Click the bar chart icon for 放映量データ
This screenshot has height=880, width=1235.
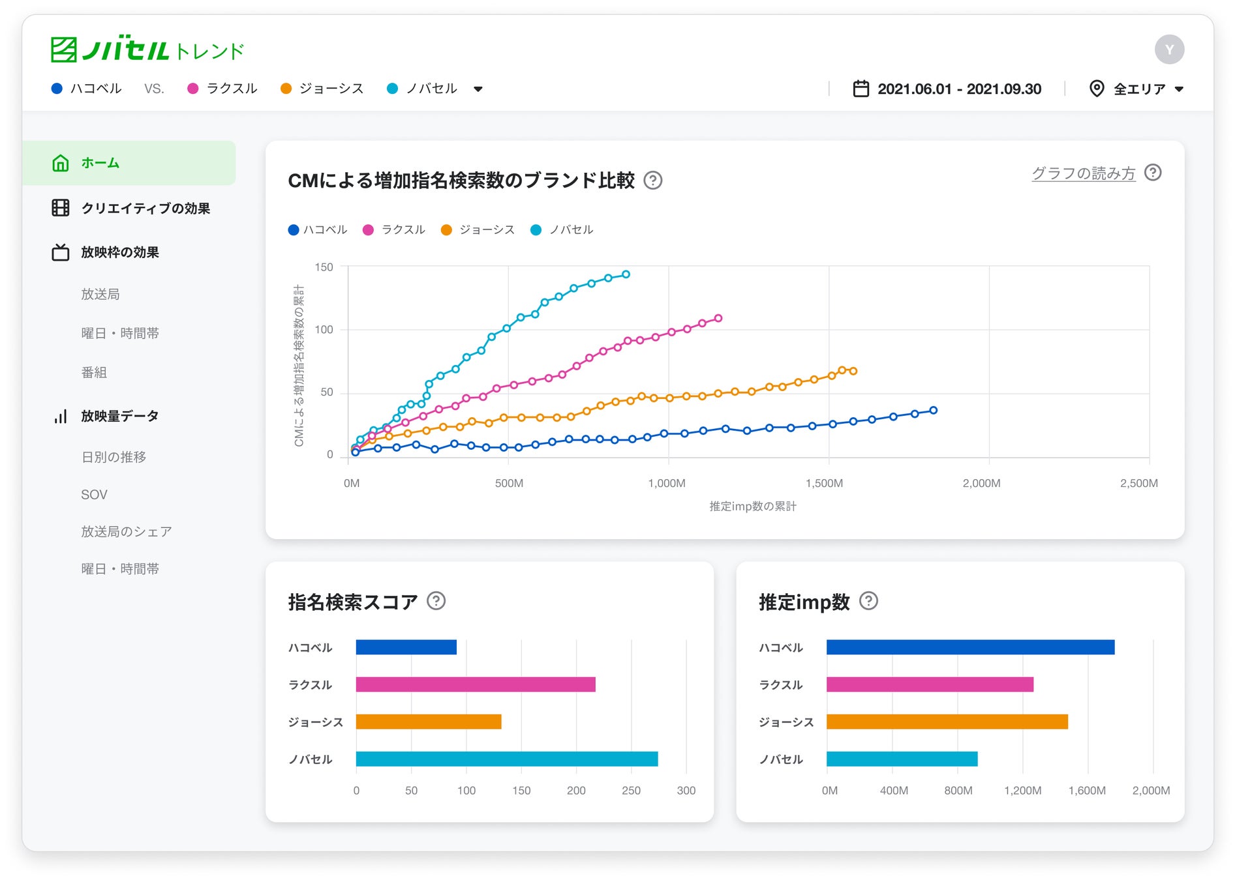tap(61, 416)
